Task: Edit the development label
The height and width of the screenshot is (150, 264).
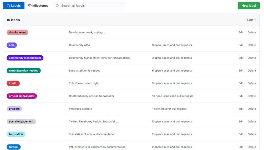Action: [x=241, y=32]
